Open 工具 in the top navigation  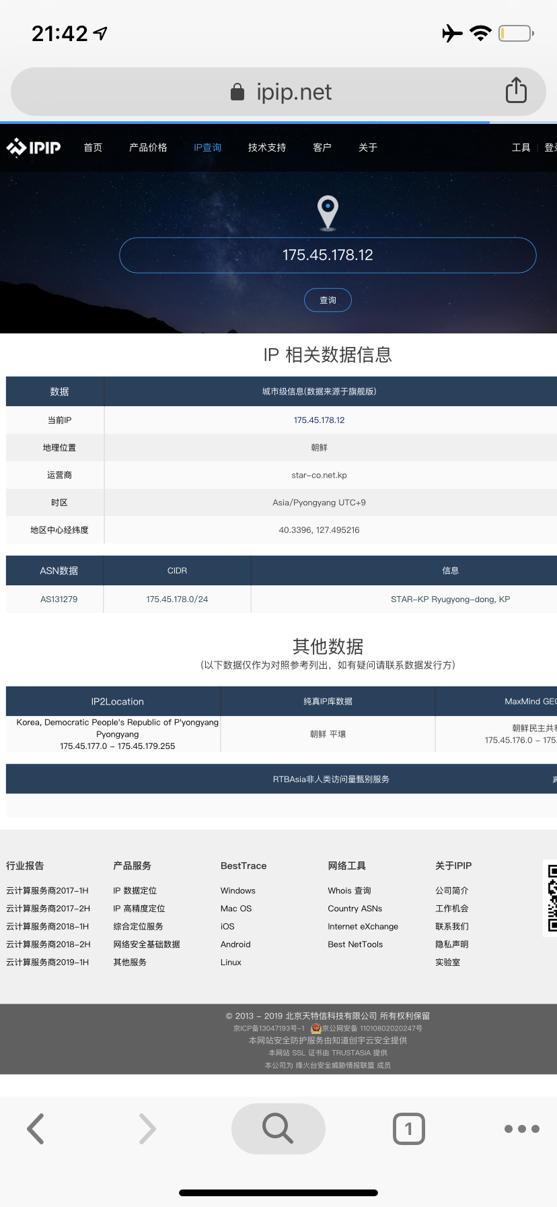[x=521, y=148]
